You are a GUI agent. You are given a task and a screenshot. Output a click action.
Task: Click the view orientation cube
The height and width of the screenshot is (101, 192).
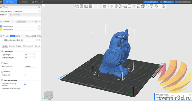(x=49, y=95)
